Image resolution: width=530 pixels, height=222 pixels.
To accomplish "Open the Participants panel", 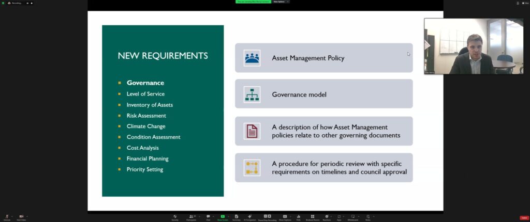I will coord(191,216).
